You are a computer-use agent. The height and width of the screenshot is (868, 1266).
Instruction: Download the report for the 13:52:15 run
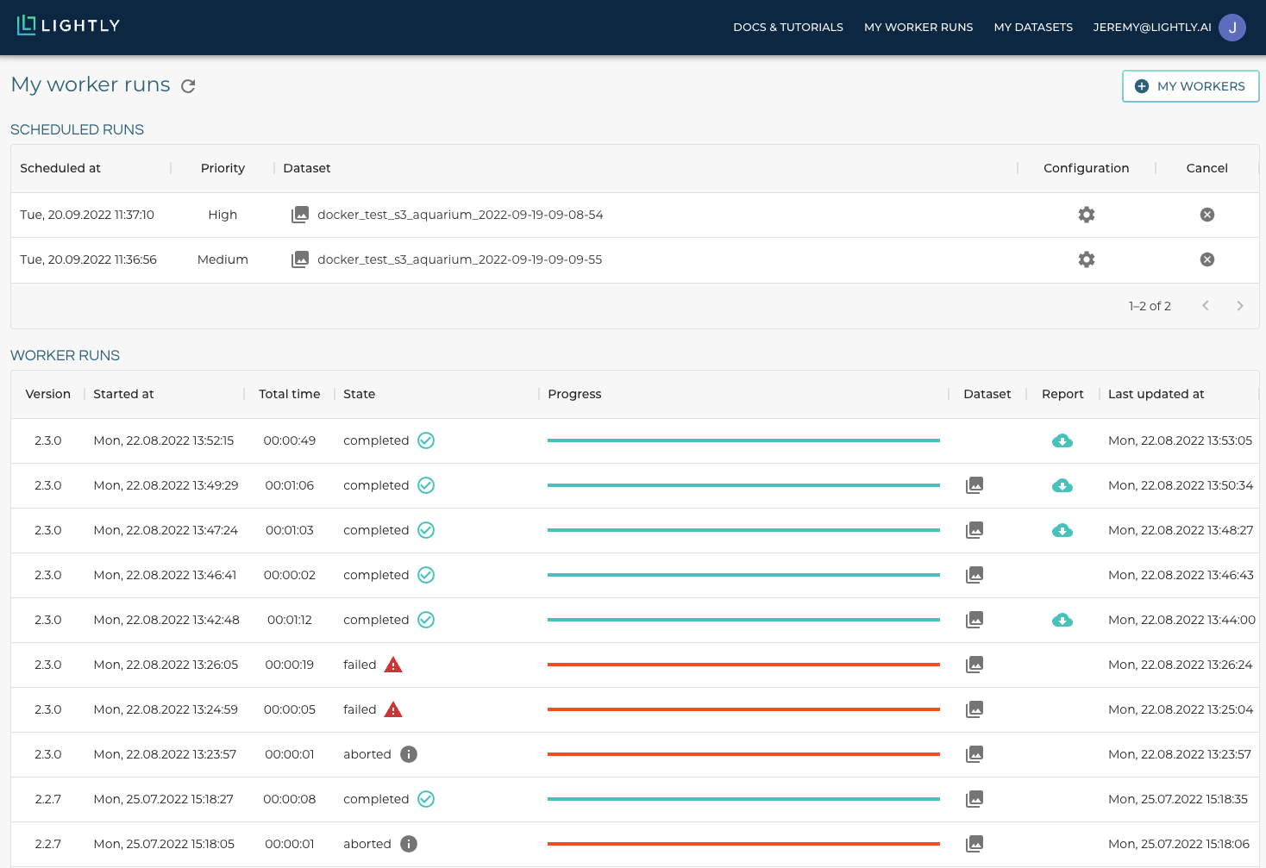(1062, 440)
